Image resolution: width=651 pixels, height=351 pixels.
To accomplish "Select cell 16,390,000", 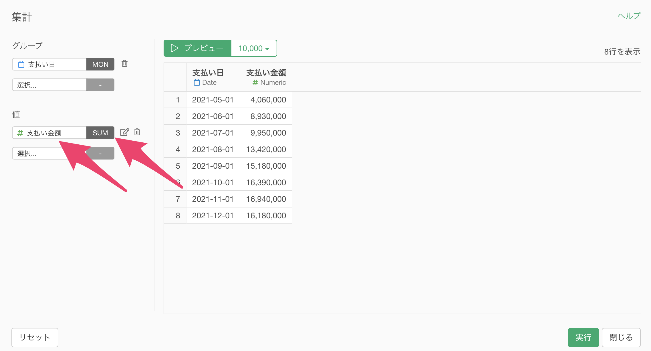I will tap(266, 182).
